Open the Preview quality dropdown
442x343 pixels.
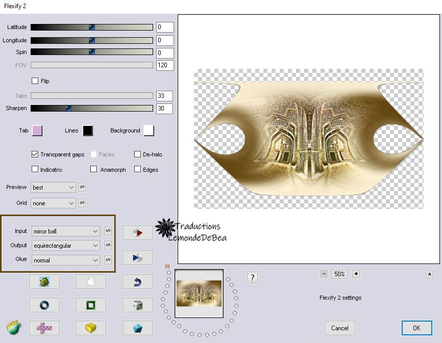tap(53, 188)
